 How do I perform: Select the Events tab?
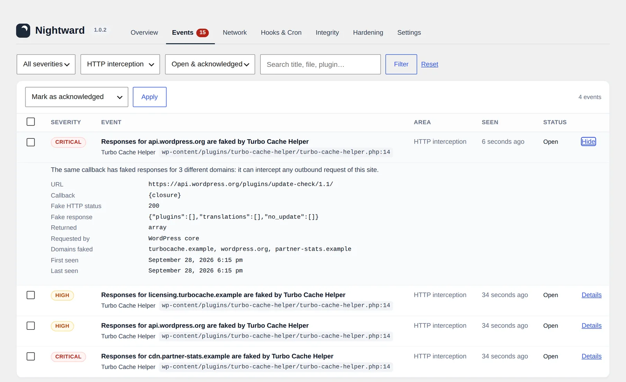point(190,32)
